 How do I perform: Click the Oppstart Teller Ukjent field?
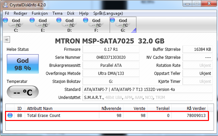click(198, 74)
